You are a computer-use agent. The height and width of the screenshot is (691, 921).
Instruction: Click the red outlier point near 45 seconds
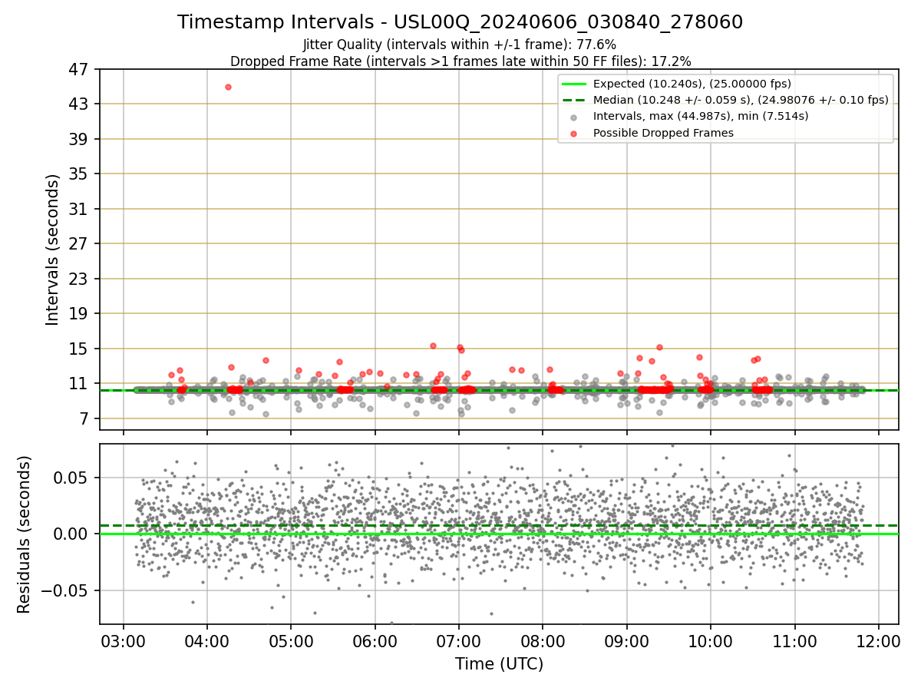(x=228, y=87)
